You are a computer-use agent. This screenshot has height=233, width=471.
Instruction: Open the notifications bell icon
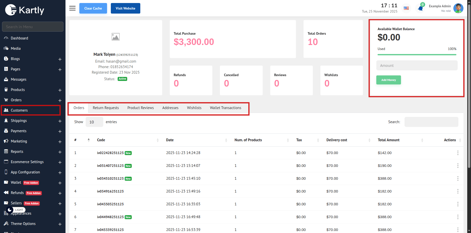point(420,8)
